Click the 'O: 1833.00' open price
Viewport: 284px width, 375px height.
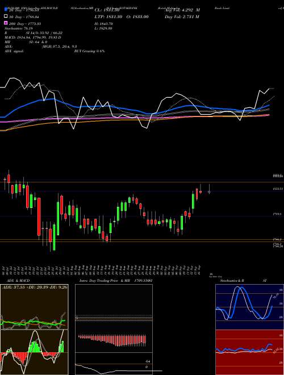[x=136, y=16]
